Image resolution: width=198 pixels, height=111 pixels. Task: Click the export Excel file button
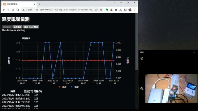pos(31,27)
